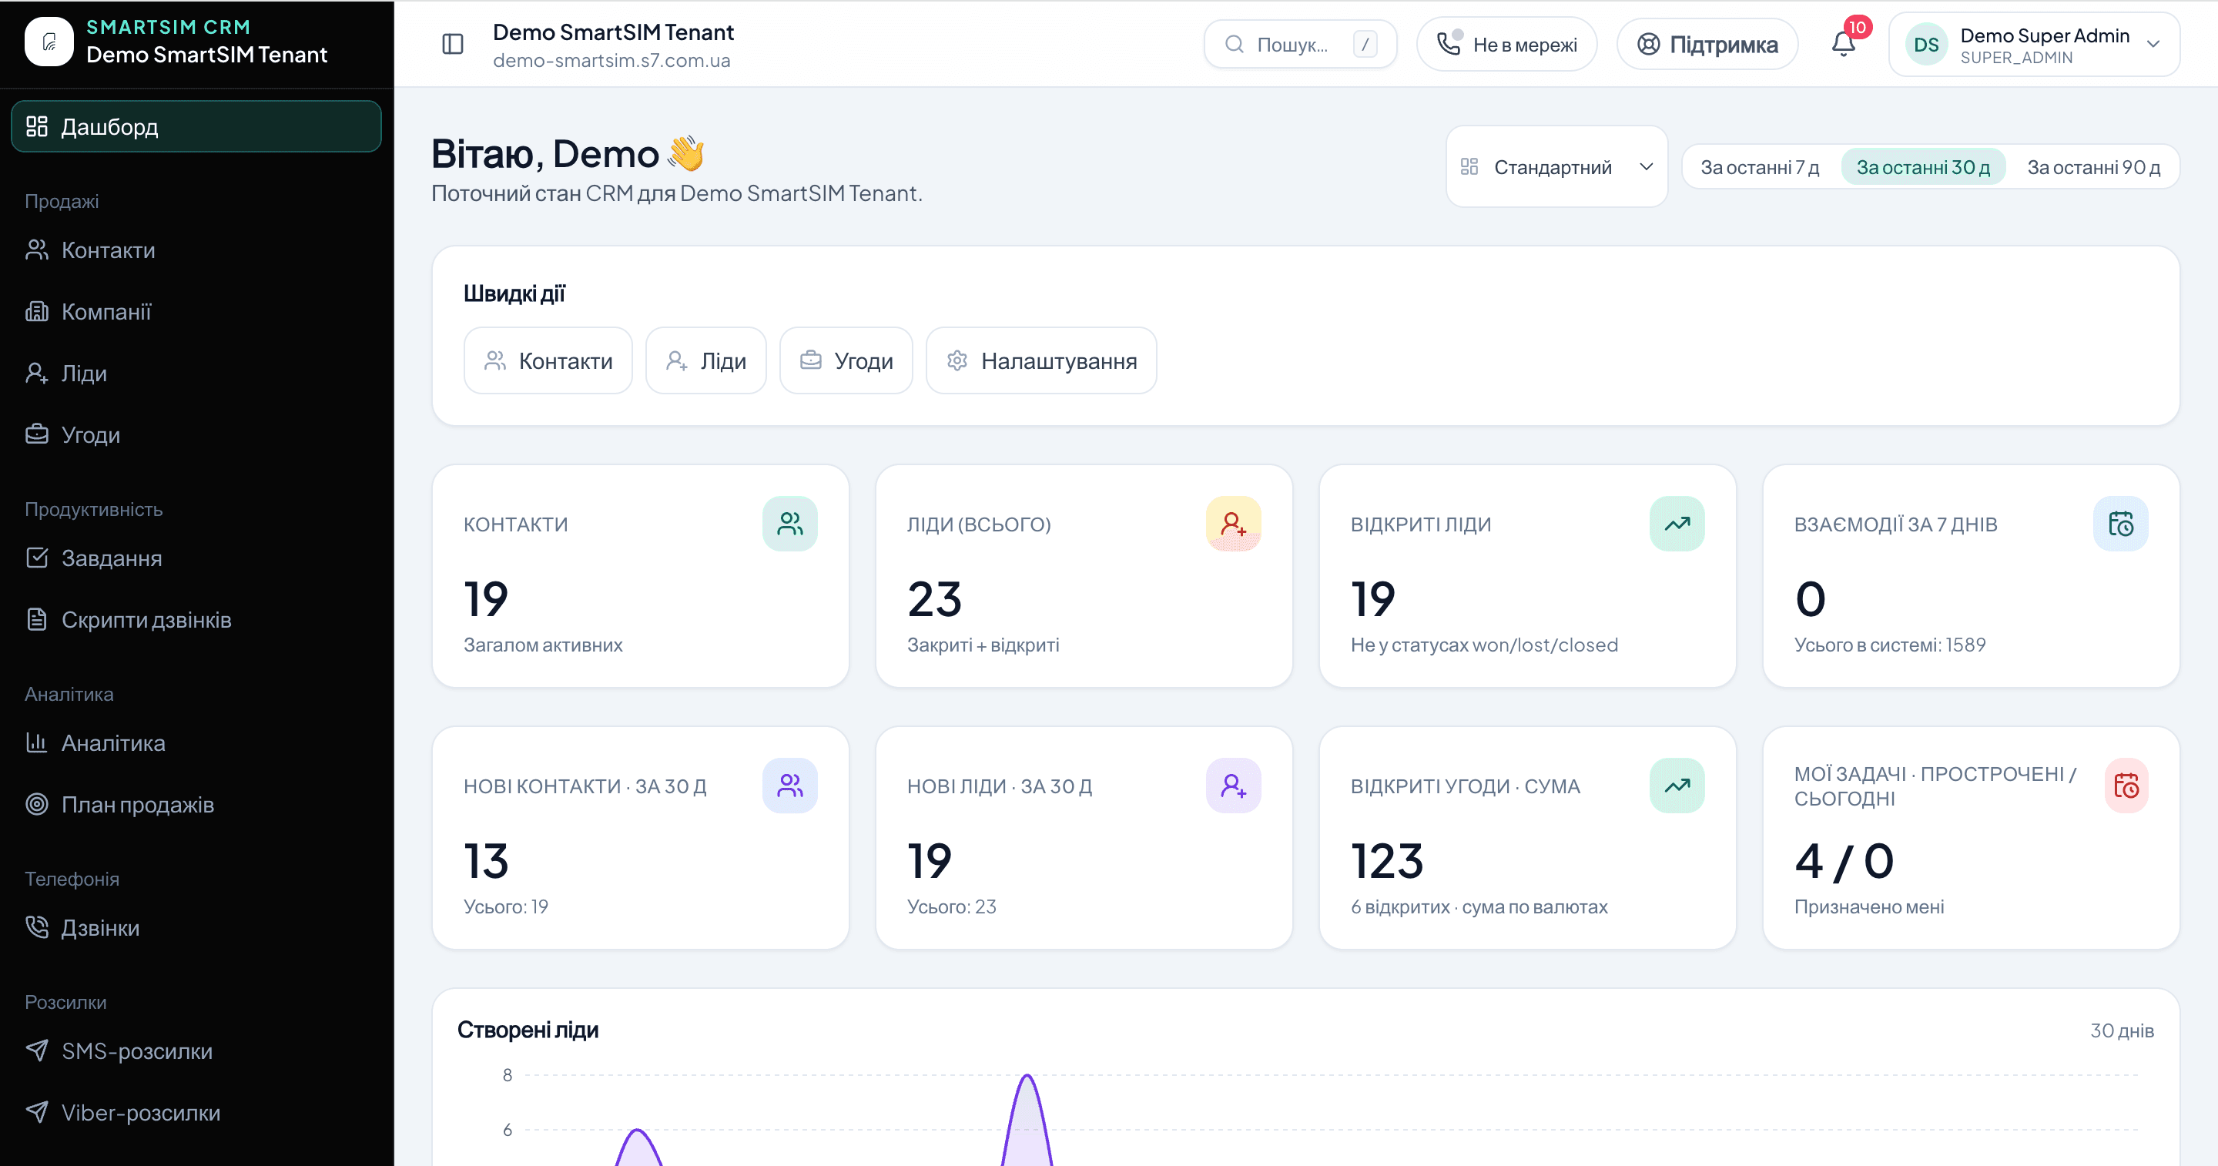Image resolution: width=2218 pixels, height=1166 pixels.
Task: Open SMS-розсилки in the sidebar
Action: 196,1051
